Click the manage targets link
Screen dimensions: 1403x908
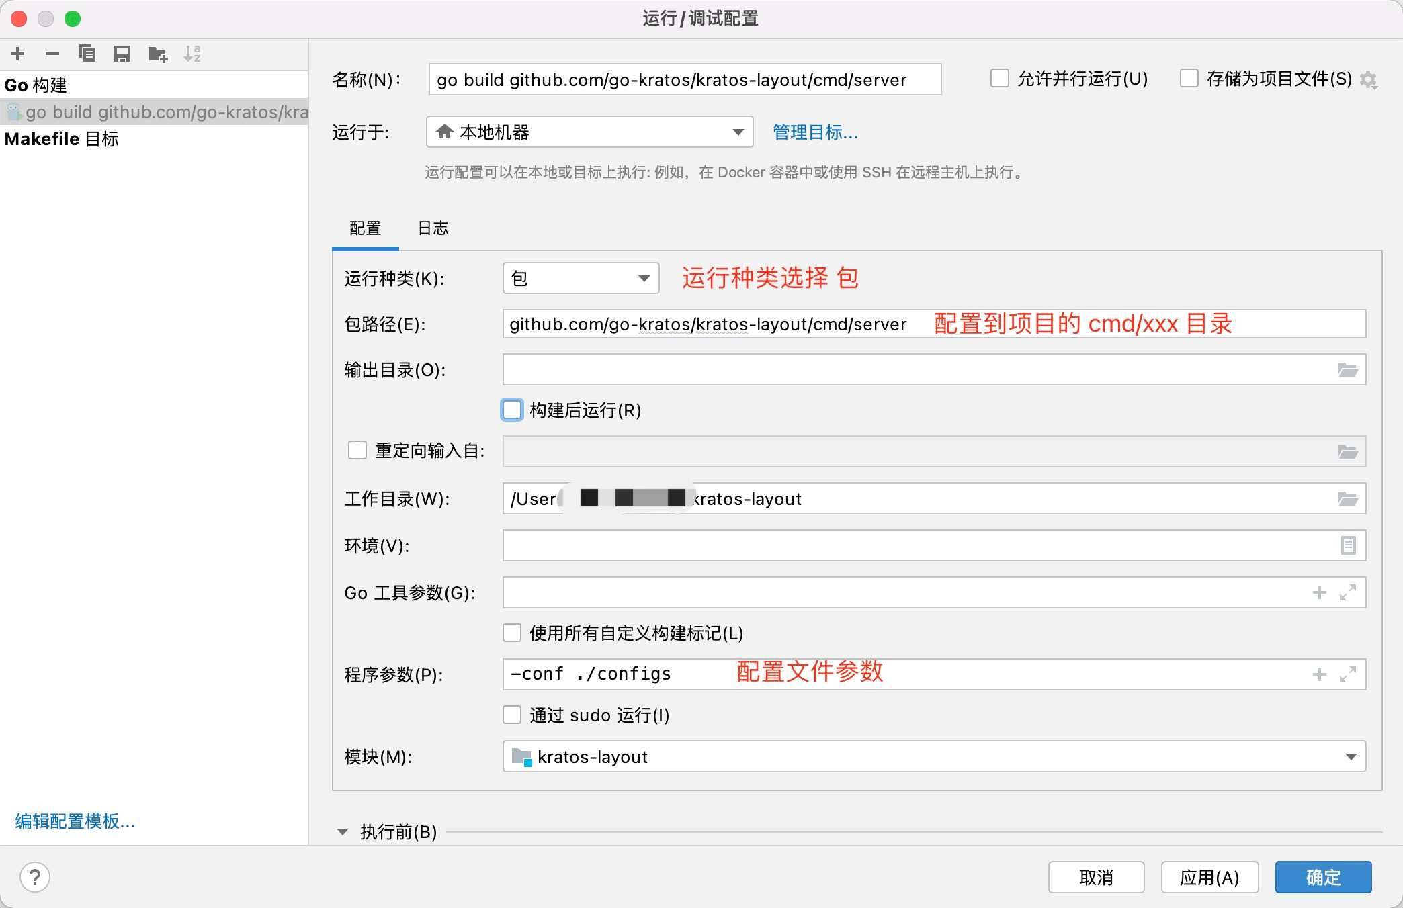815,132
